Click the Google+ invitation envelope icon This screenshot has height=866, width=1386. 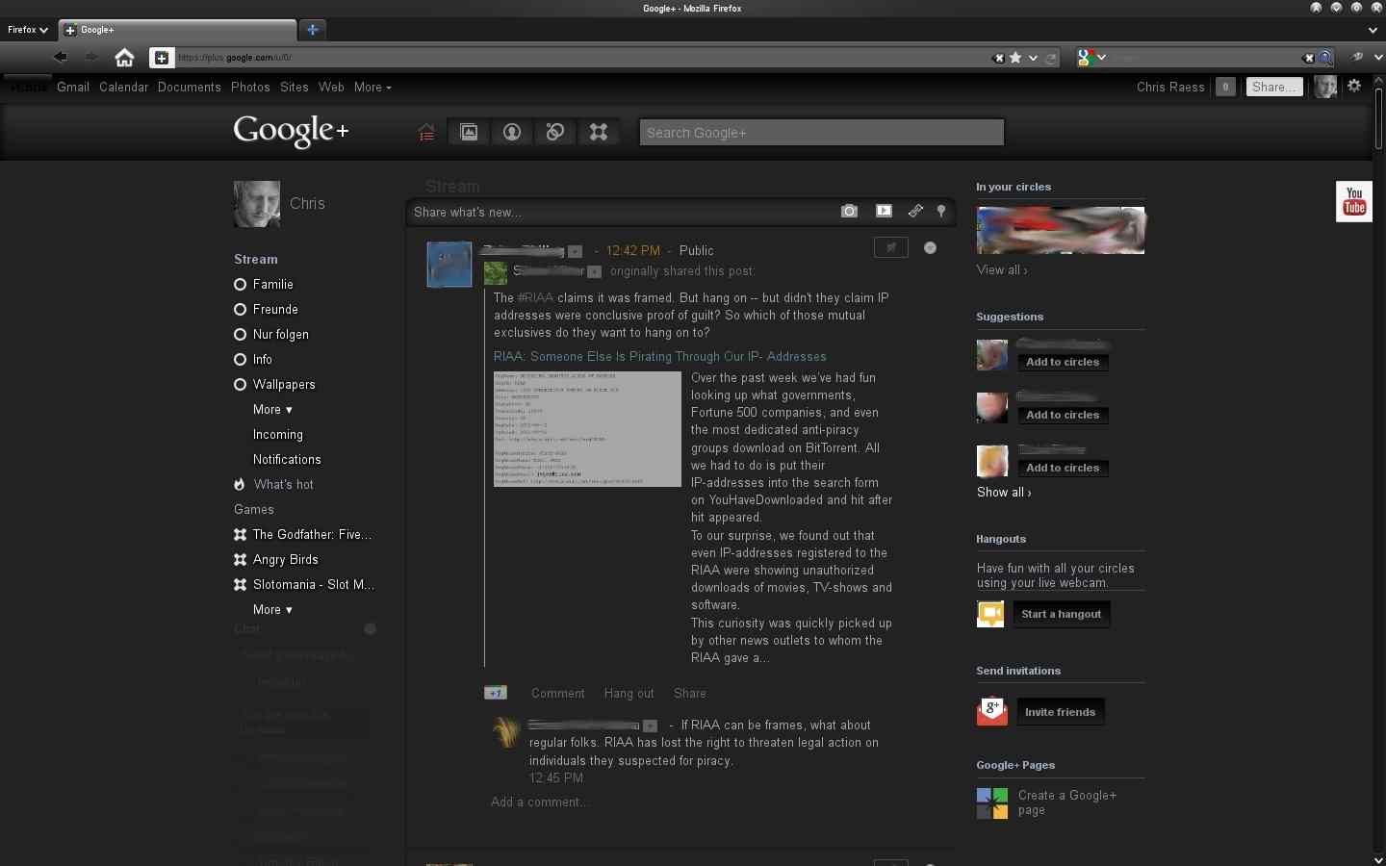[x=992, y=711]
